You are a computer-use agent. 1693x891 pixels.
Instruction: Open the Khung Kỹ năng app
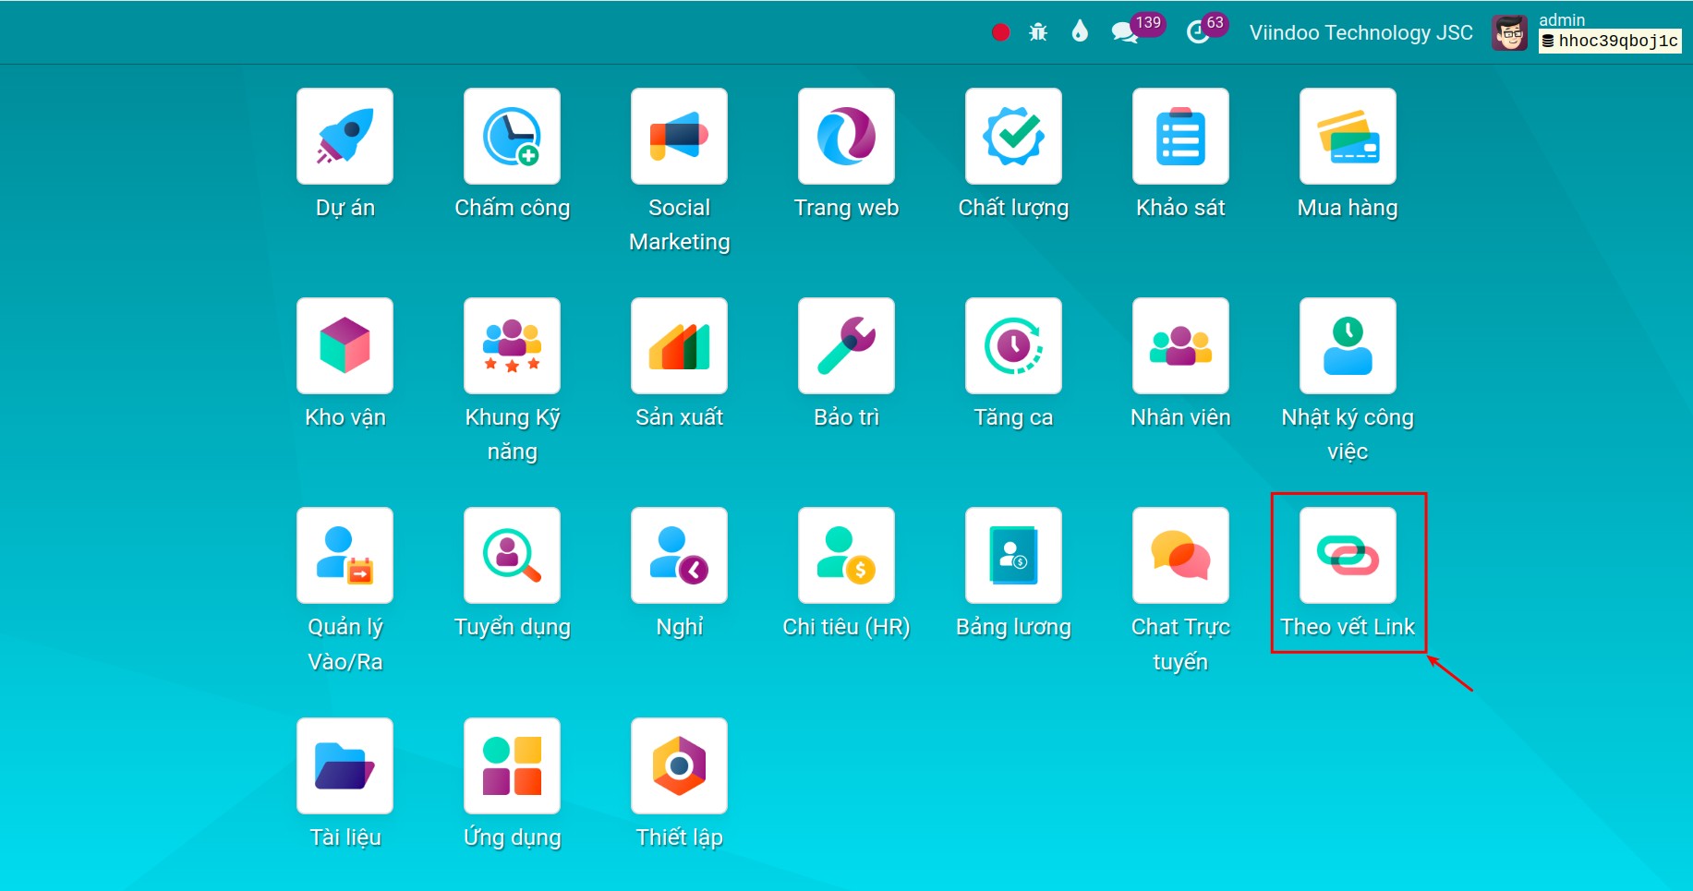click(512, 346)
